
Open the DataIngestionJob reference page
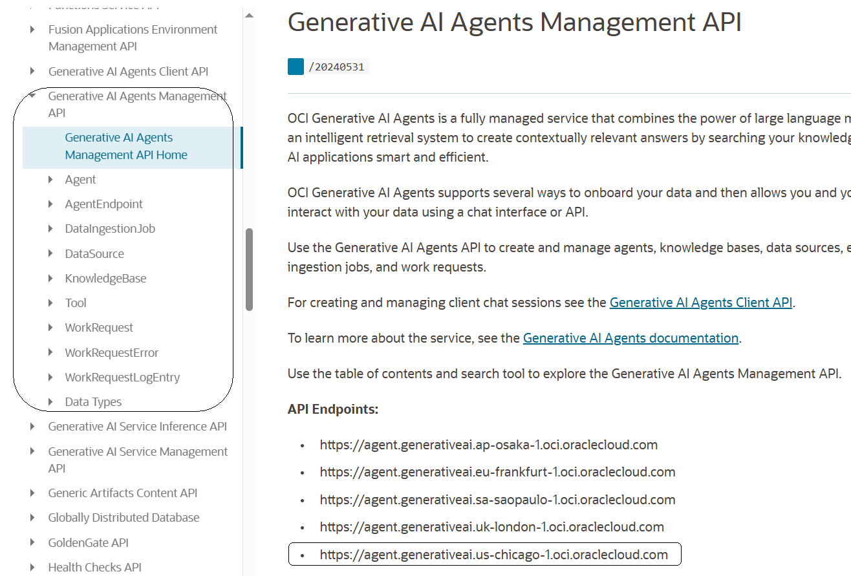(110, 229)
